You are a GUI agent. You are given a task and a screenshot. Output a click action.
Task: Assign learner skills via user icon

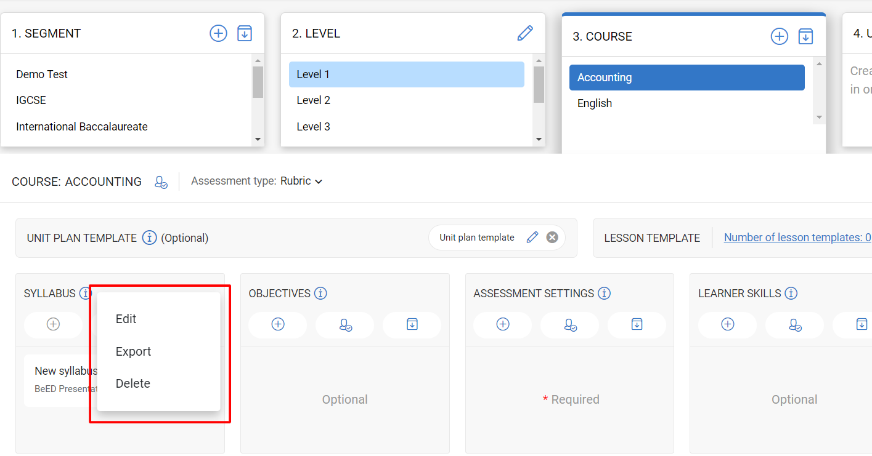point(795,324)
